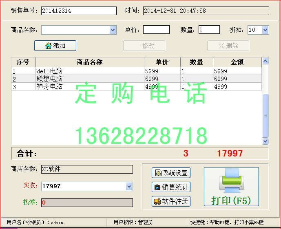Select the 神舟电脑 row
This screenshot has width=281, height=229.
pyautogui.click(x=136, y=86)
